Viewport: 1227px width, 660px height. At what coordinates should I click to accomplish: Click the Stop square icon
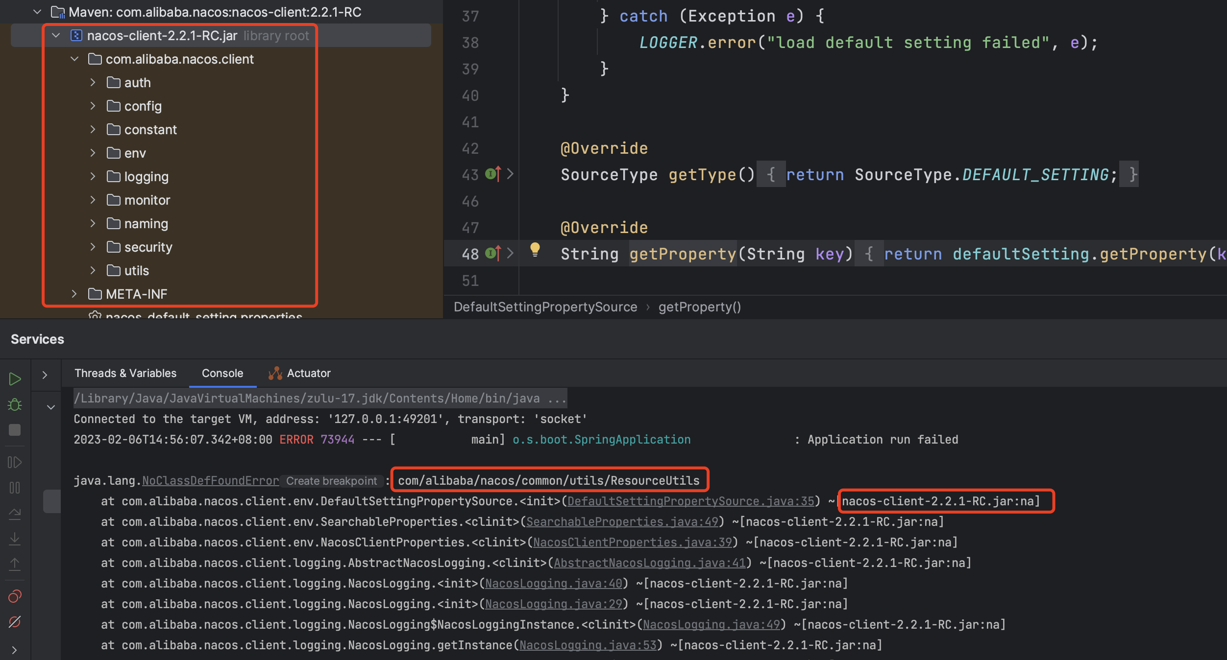[x=15, y=430]
